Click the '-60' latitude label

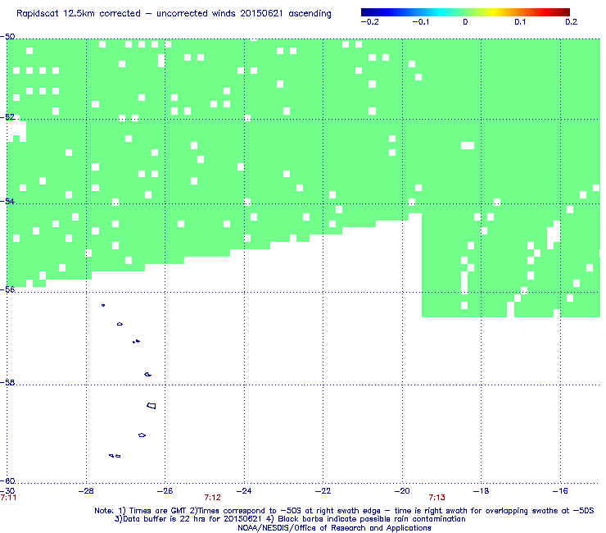point(7,481)
